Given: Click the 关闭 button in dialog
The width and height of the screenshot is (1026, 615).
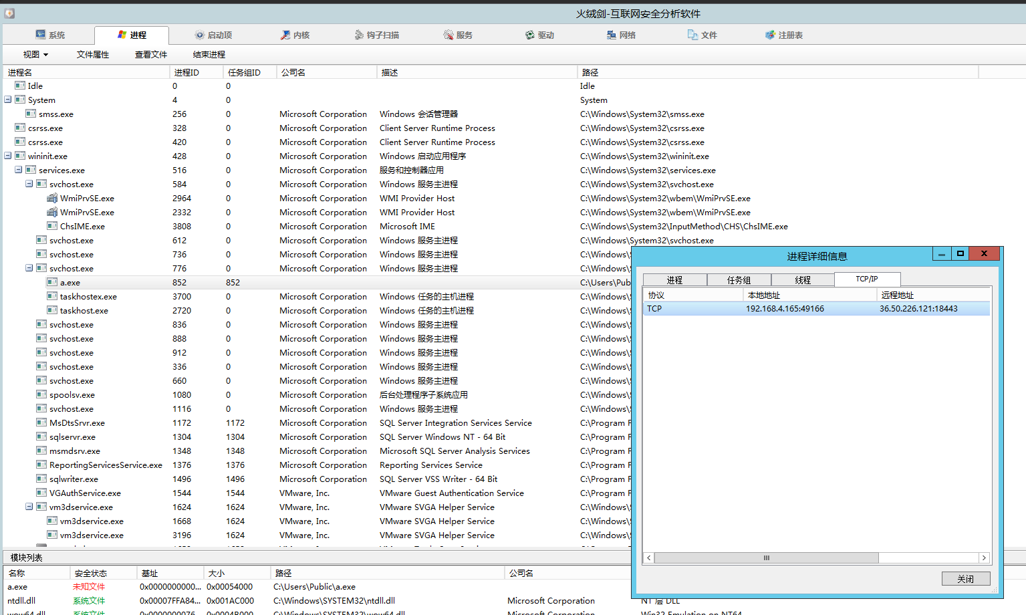Looking at the screenshot, I should click(965, 579).
